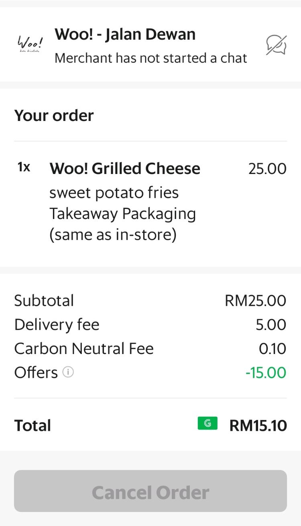The image size is (301, 526).
Task: Tap the green GrabPay payment icon
Action: [x=207, y=423]
